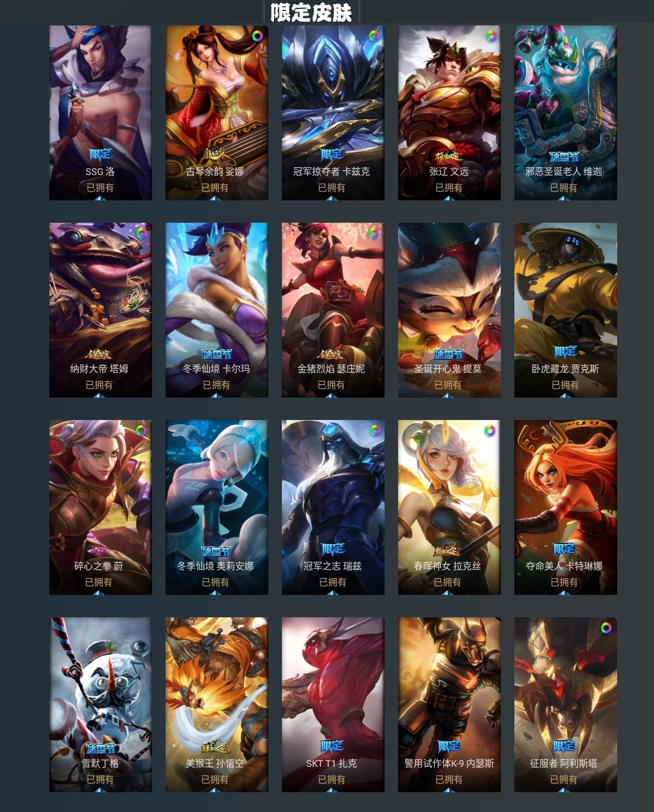Click the chroma wheel on 张辽 文远 card
Screen dimensions: 654x812
tap(491, 36)
